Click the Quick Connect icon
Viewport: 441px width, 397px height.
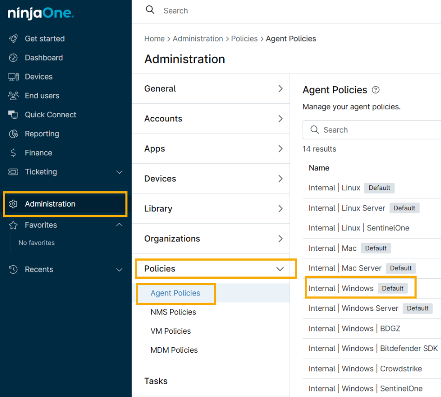click(13, 115)
